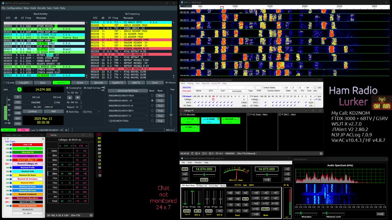Click the Rx 784 Hz frequency spinner
This screenshot has width=392, height=220.
click(73, 102)
